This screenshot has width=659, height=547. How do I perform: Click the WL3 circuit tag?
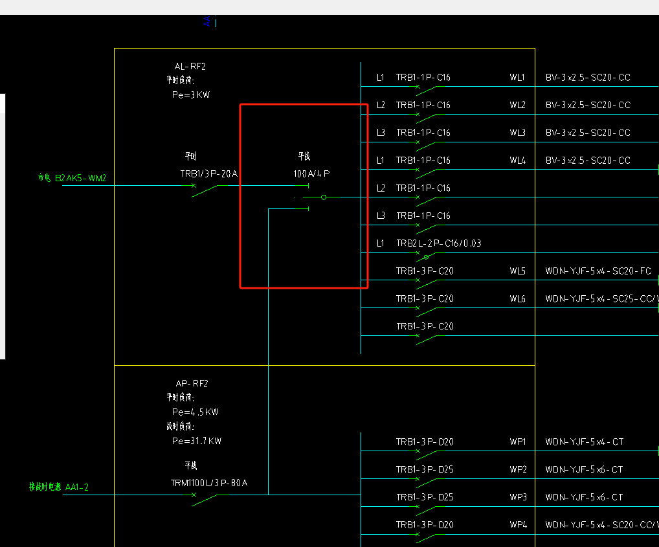coord(517,133)
